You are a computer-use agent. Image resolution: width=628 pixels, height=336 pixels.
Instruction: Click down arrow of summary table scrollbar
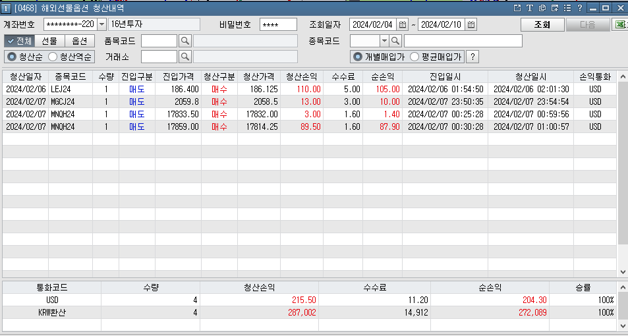(622, 325)
